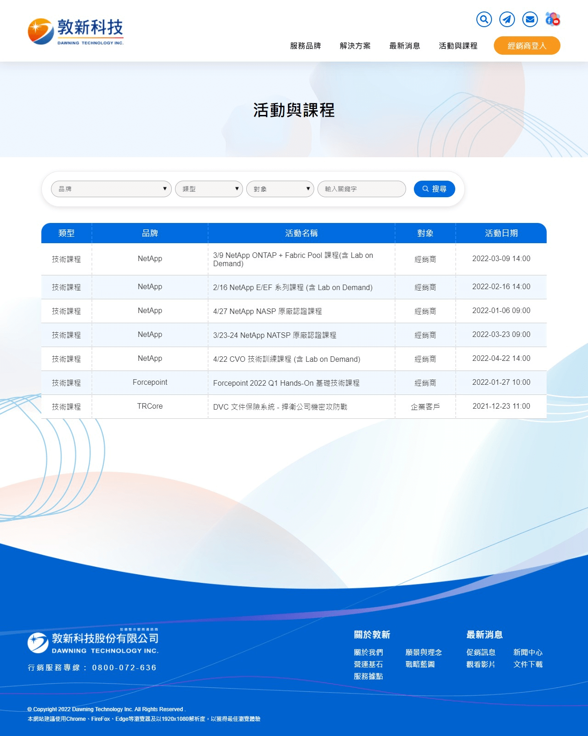This screenshot has height=736, width=588.
Task: Click date 2022-03-09 14:00
Action: click(x=501, y=259)
